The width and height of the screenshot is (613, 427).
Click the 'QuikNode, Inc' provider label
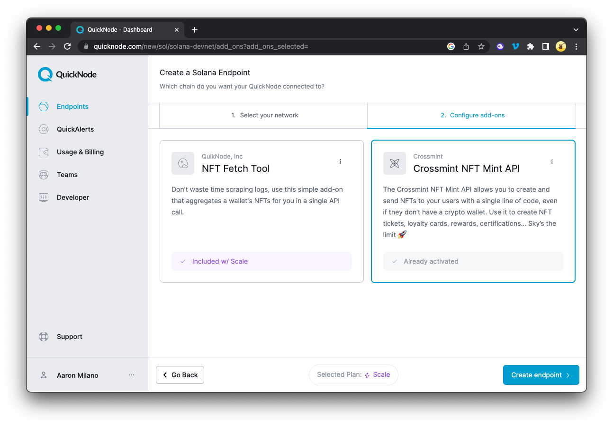[222, 157]
